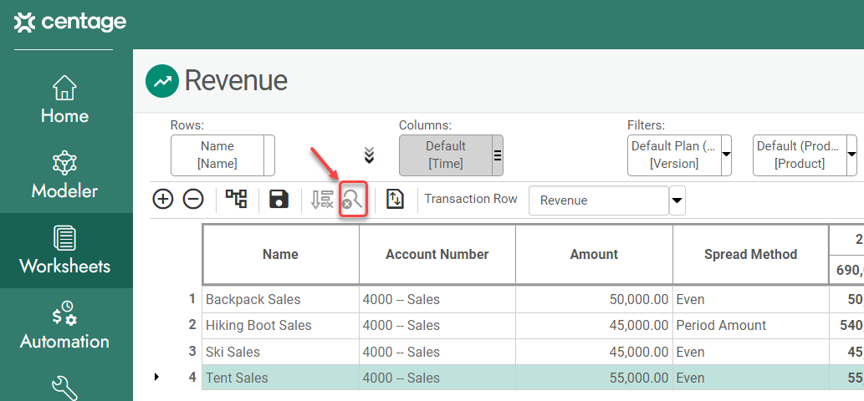Image resolution: width=864 pixels, height=401 pixels.
Task: Open the Default Plan Version filter dropdown
Action: pos(726,155)
